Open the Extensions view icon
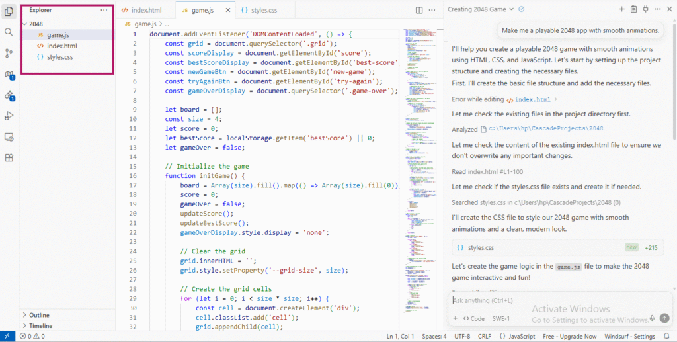This screenshot has height=342, width=677. [x=9, y=158]
